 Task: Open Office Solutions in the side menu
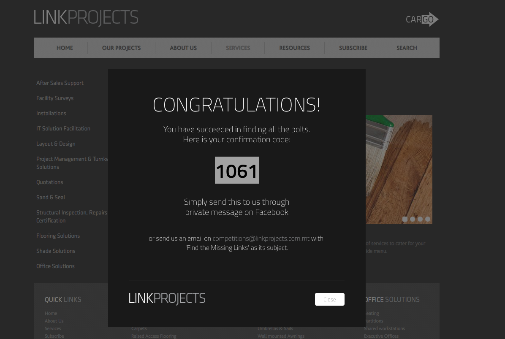click(55, 266)
